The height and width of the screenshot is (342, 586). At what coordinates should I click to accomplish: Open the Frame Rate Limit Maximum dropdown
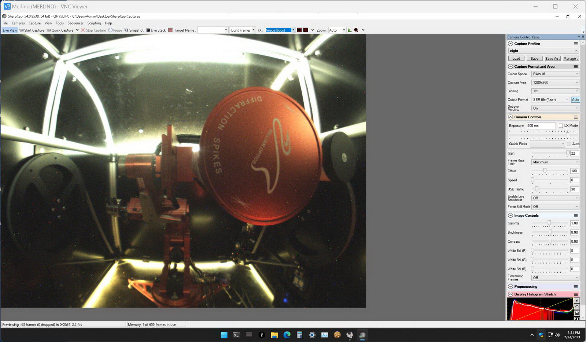pos(555,162)
